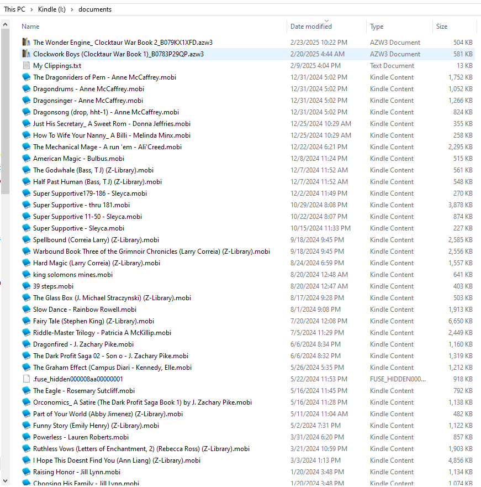Image resolution: width=481 pixels, height=487 pixels.
Task: Navigate to Kindle (I:) breadcrumb
Action: (x=52, y=9)
